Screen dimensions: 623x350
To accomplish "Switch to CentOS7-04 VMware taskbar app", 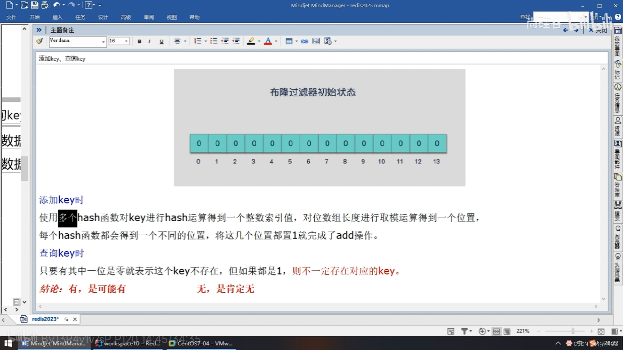I will [201, 343].
